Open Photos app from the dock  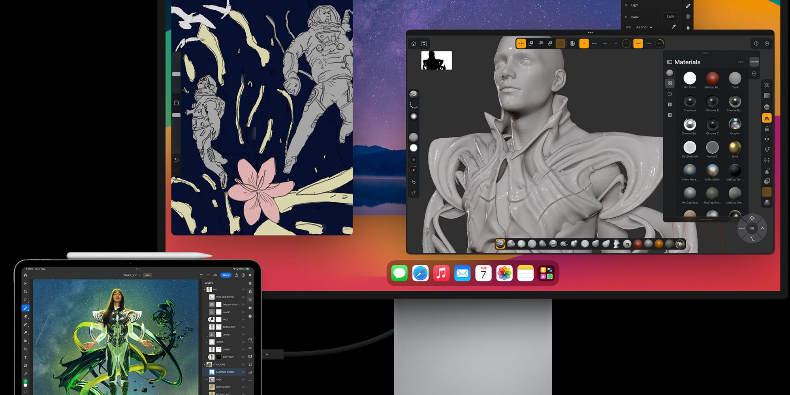504,273
